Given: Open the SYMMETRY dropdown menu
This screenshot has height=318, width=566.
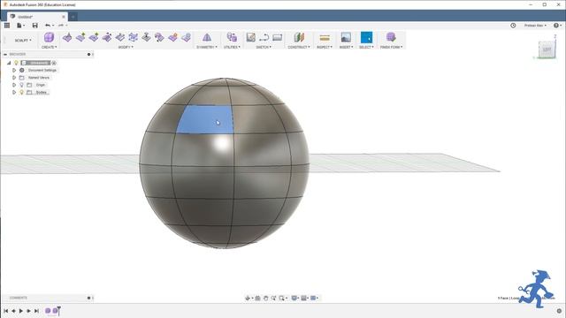Looking at the screenshot, I should point(207,47).
